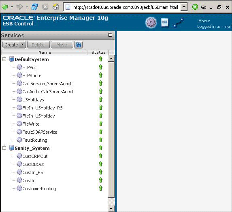The height and width of the screenshot is (212, 232).
Task: Select the FTPRoute service
Action: point(32,76)
